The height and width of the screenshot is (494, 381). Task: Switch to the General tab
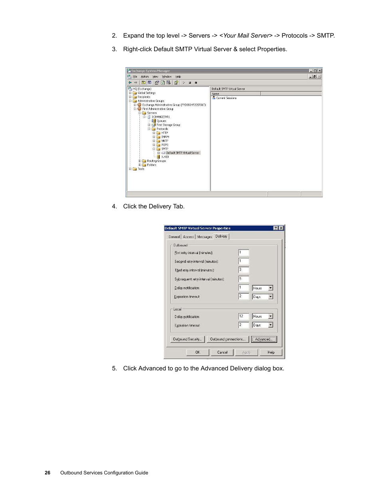tap(174, 237)
